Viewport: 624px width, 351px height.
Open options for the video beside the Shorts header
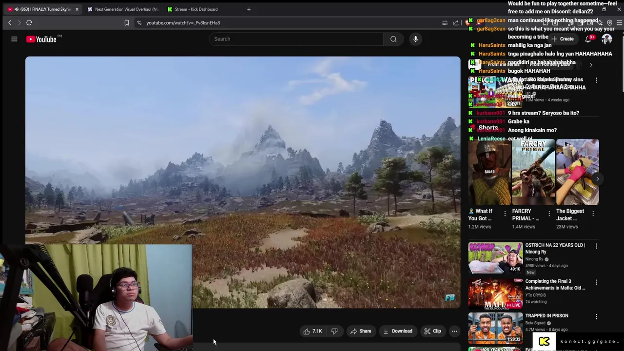596,80
